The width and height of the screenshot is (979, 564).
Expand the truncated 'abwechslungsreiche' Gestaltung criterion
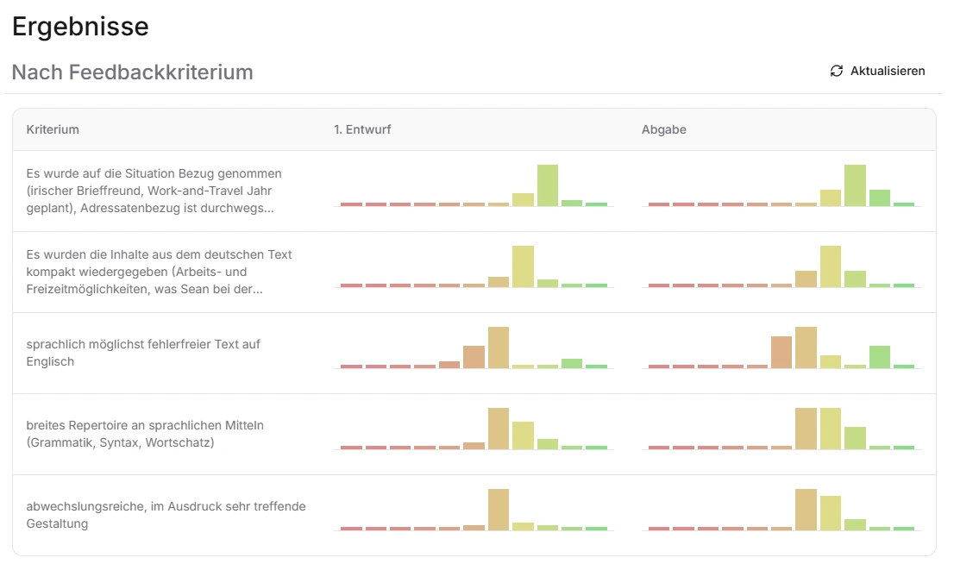166,515
